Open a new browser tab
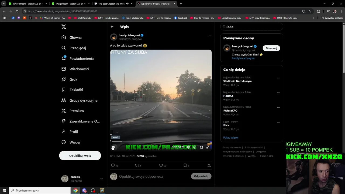Screen dimensions: 345x194 tap(181, 4)
